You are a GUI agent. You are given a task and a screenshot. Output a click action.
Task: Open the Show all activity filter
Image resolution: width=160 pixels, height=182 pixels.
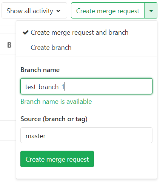click(34, 11)
